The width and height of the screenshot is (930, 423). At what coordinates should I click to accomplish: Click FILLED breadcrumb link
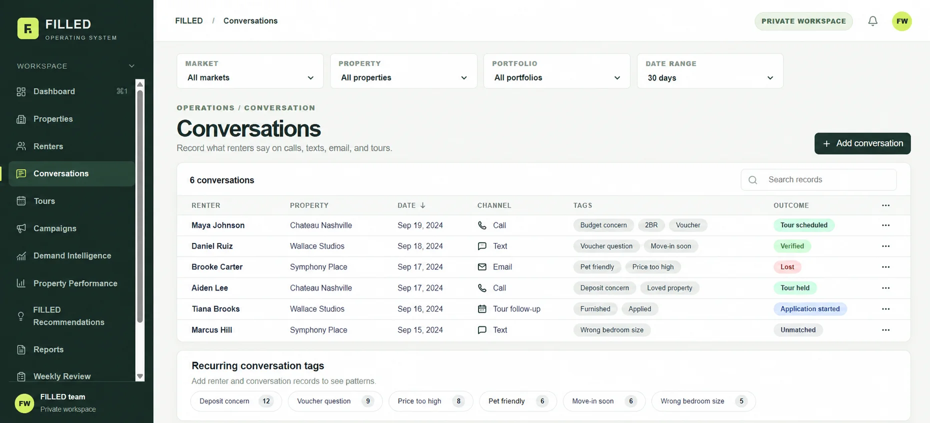189,20
